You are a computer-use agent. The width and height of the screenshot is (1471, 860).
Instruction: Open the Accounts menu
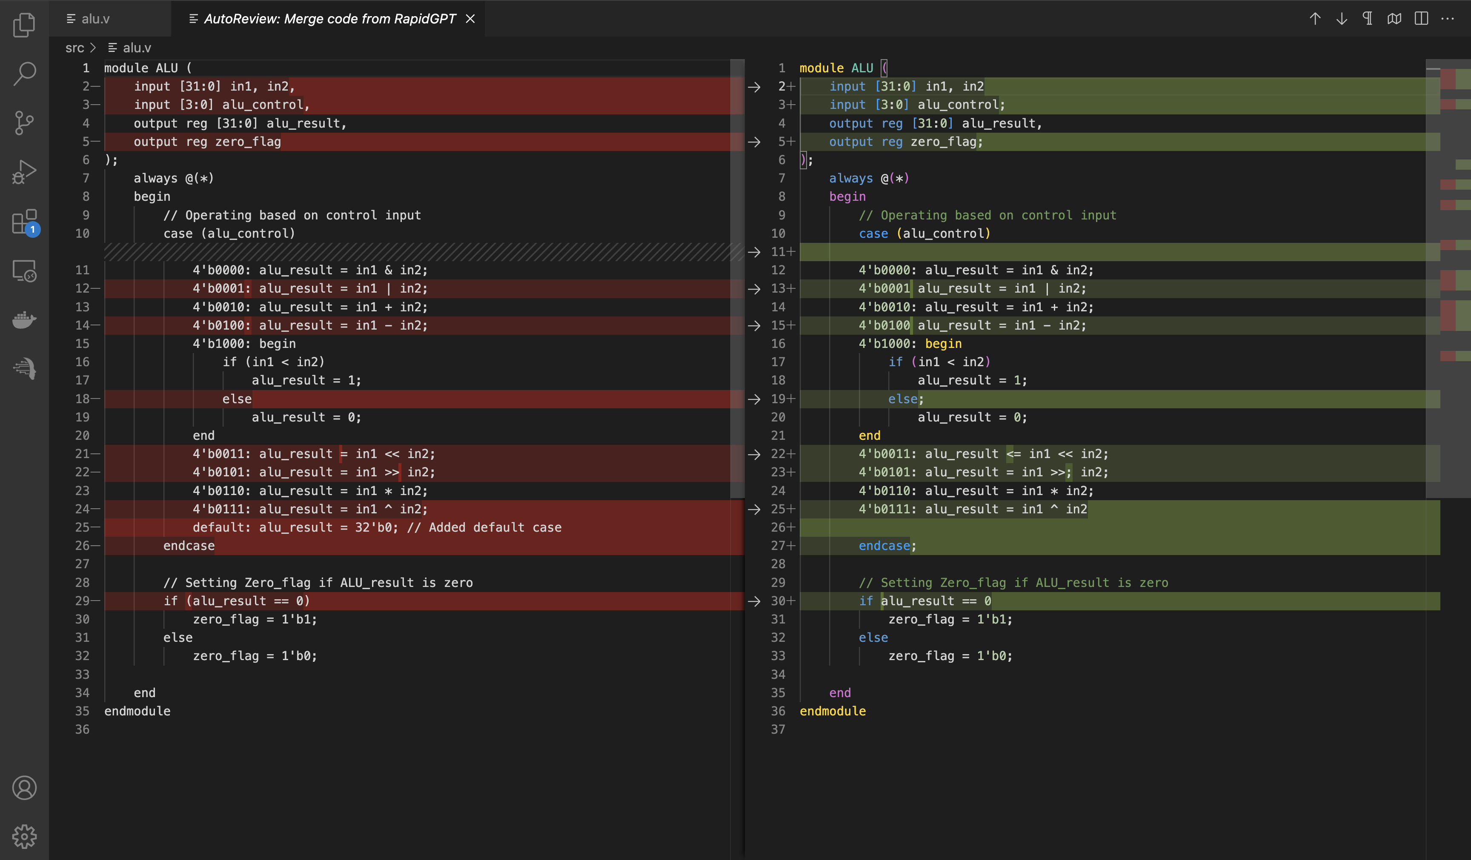tap(24, 788)
